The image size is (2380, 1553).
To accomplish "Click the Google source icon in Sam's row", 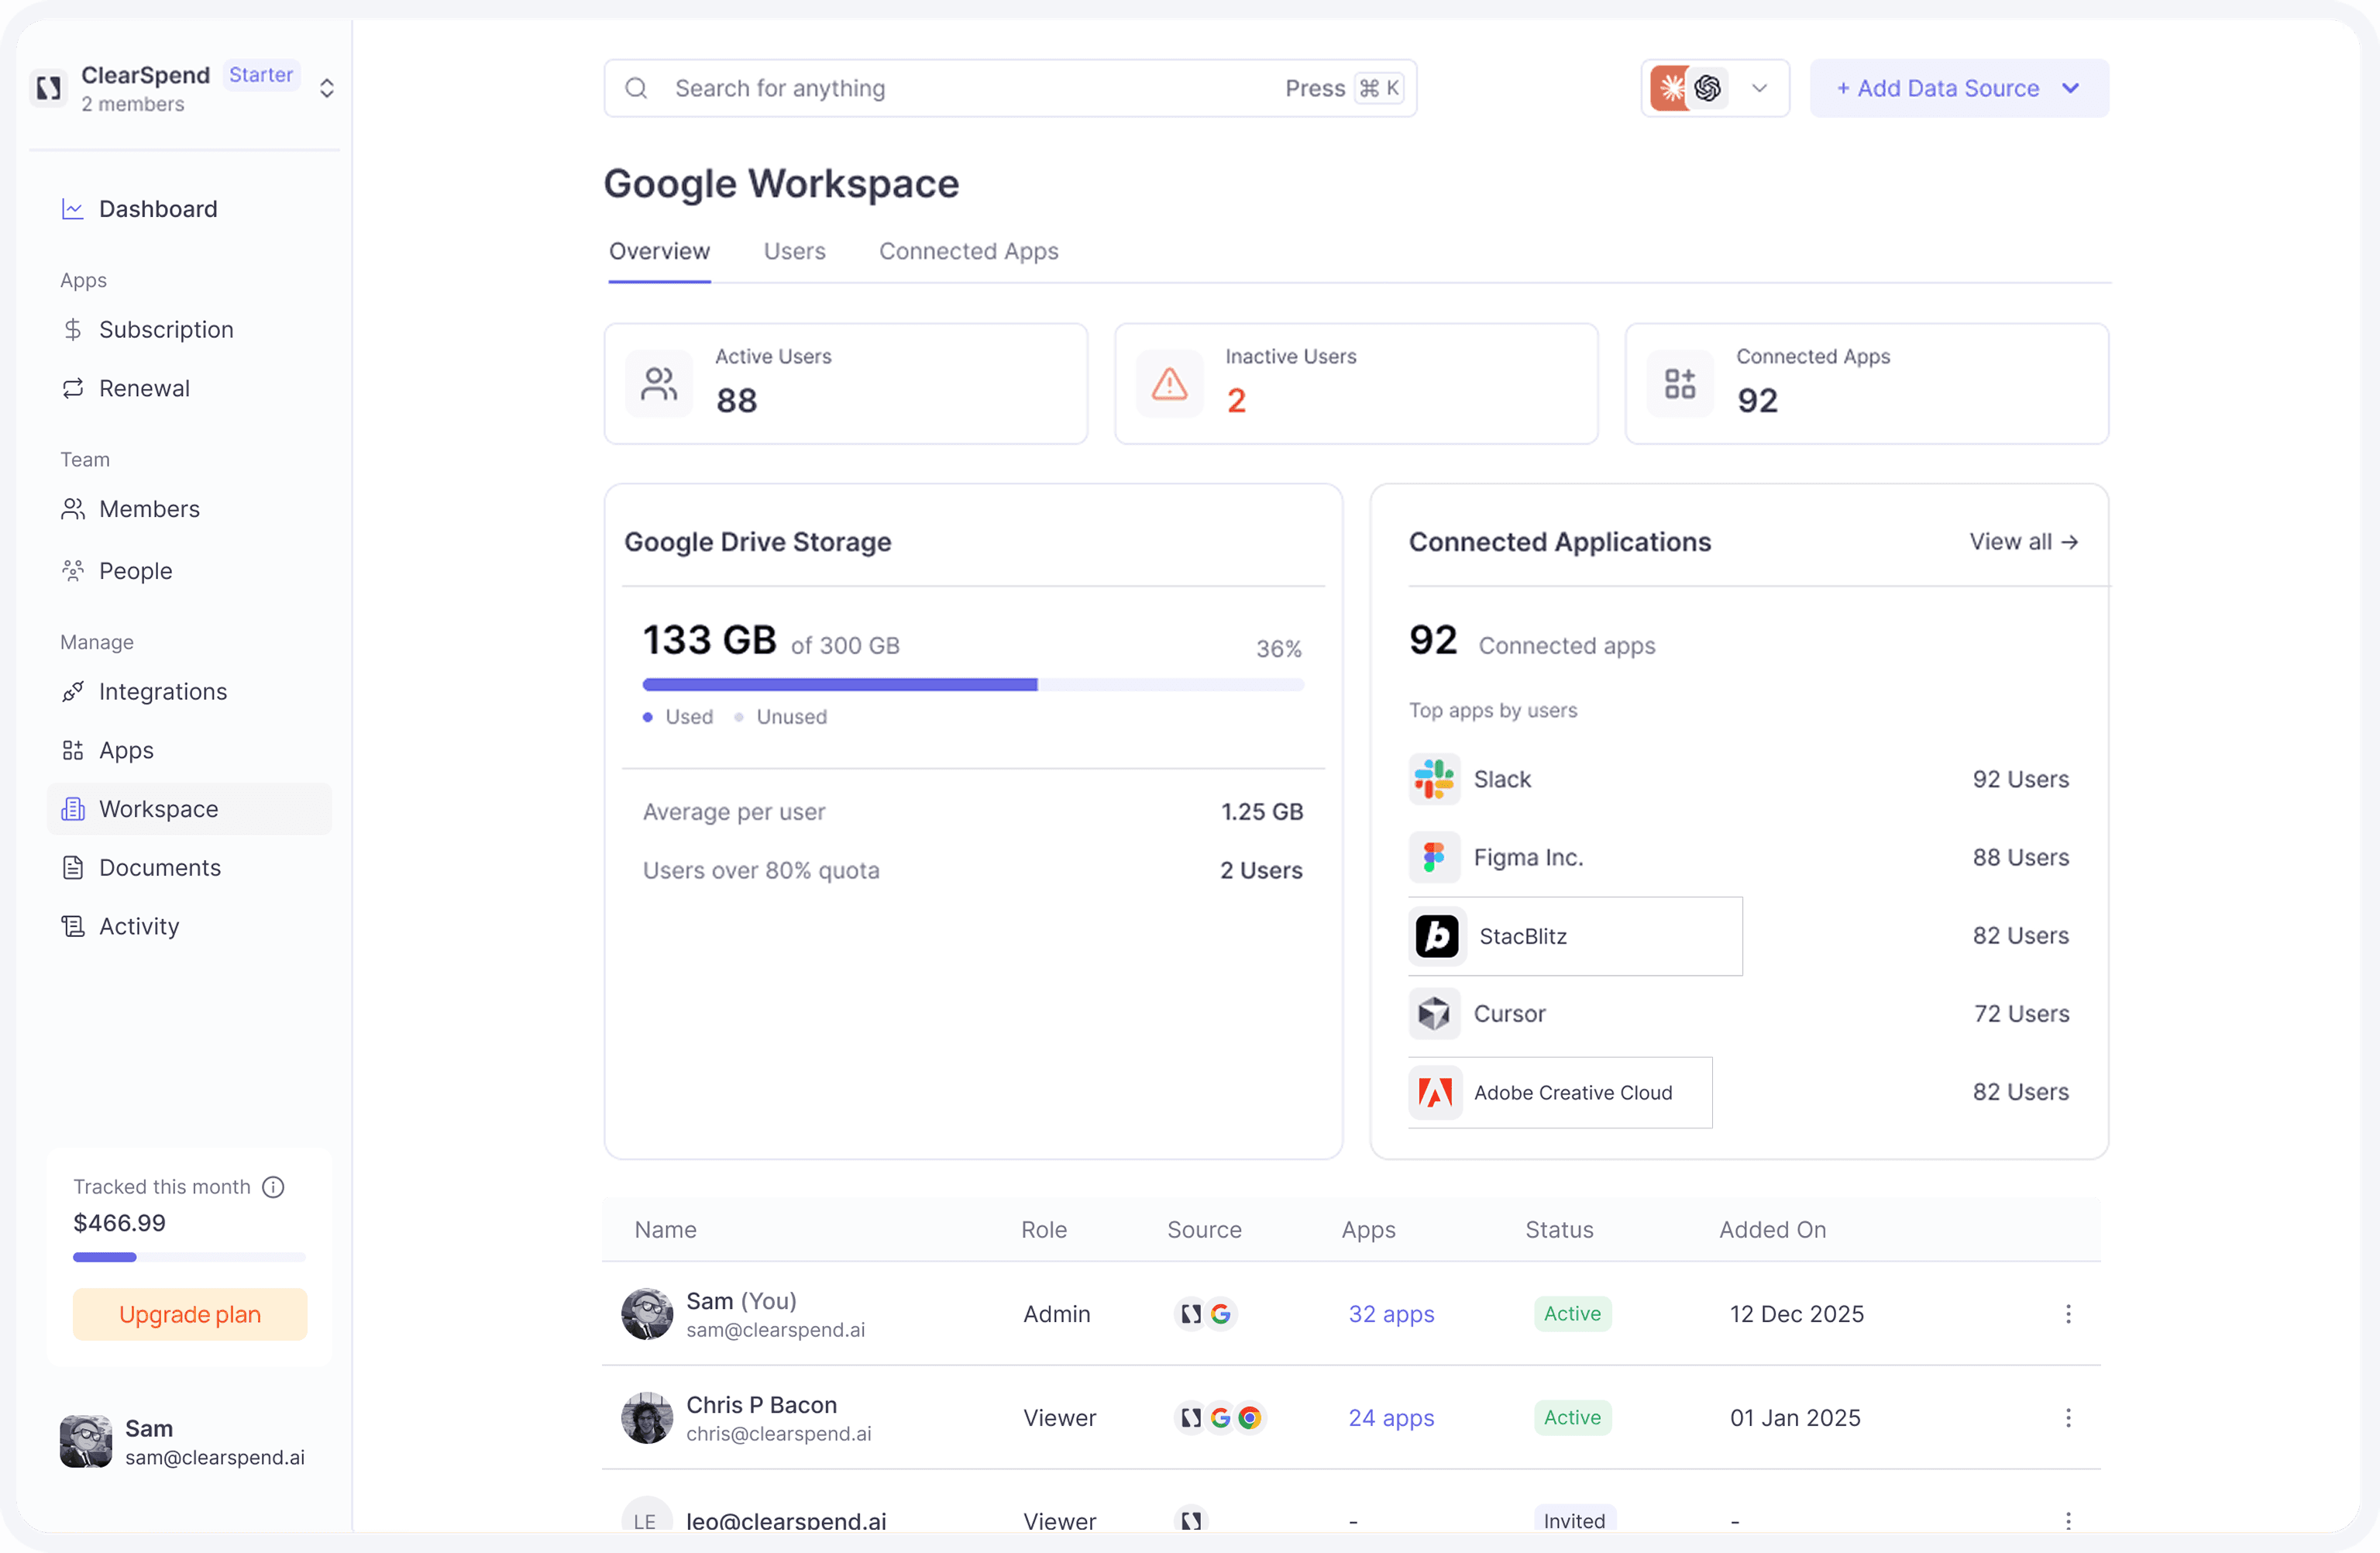I will (x=1220, y=1314).
